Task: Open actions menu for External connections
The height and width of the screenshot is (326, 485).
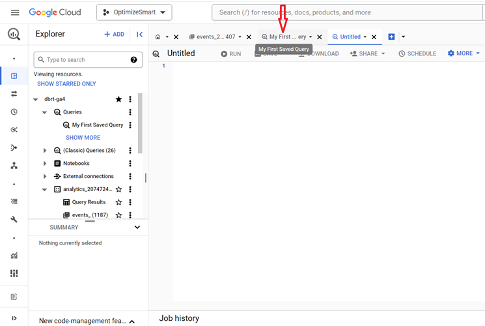Action: [130, 176]
